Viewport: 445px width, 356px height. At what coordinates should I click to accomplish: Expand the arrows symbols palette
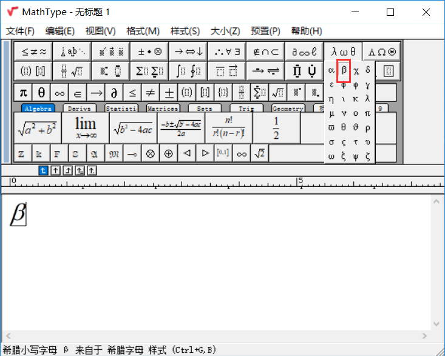pos(188,52)
